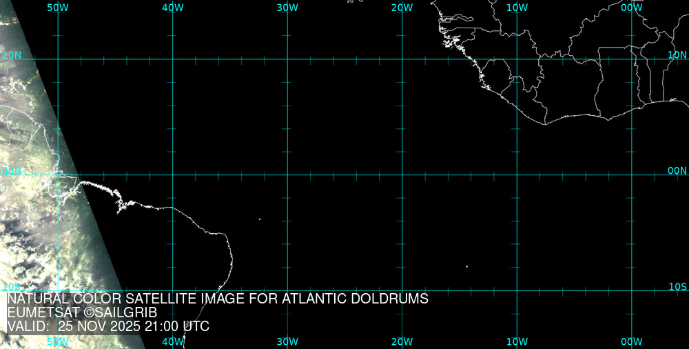Click the 40W longitude label along the bottom edge
The height and width of the screenshot is (349, 689).
pos(173,341)
